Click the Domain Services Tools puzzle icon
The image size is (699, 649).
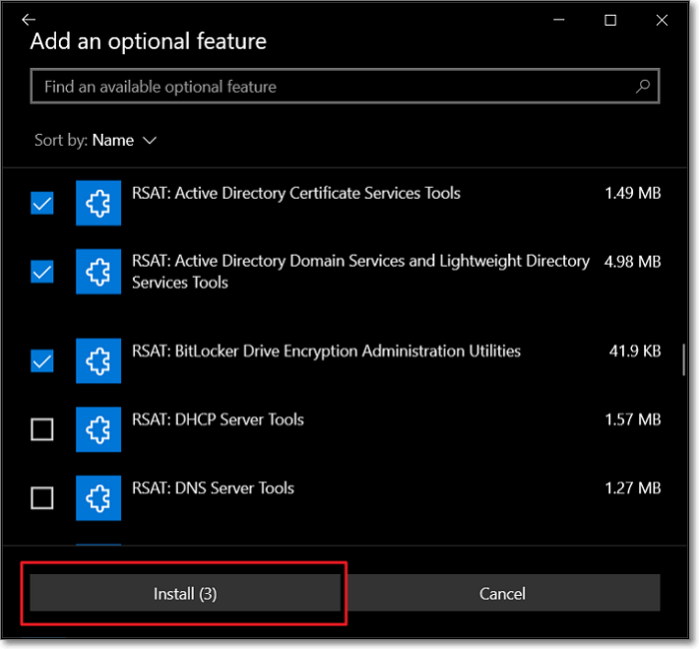coord(98,272)
